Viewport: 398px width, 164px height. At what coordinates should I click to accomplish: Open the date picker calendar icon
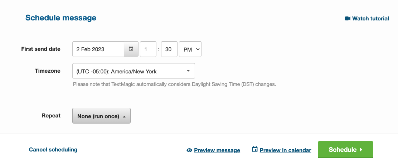click(x=131, y=49)
